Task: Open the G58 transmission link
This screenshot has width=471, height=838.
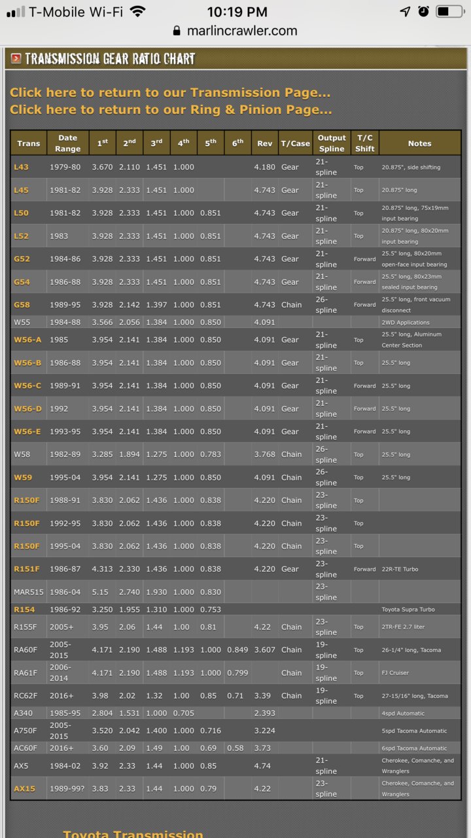Action: (x=22, y=304)
